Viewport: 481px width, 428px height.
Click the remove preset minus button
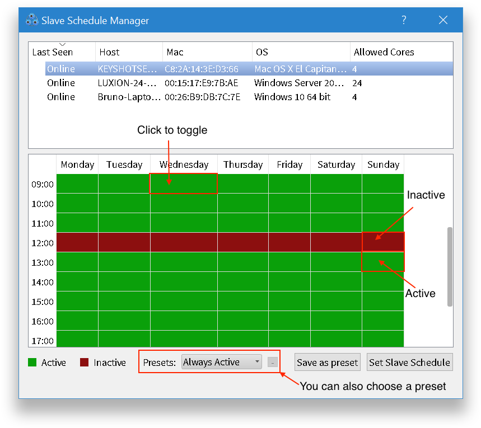pyautogui.click(x=272, y=363)
